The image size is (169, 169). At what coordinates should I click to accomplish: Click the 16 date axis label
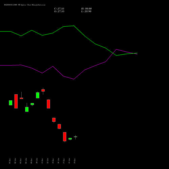click(58, 161)
